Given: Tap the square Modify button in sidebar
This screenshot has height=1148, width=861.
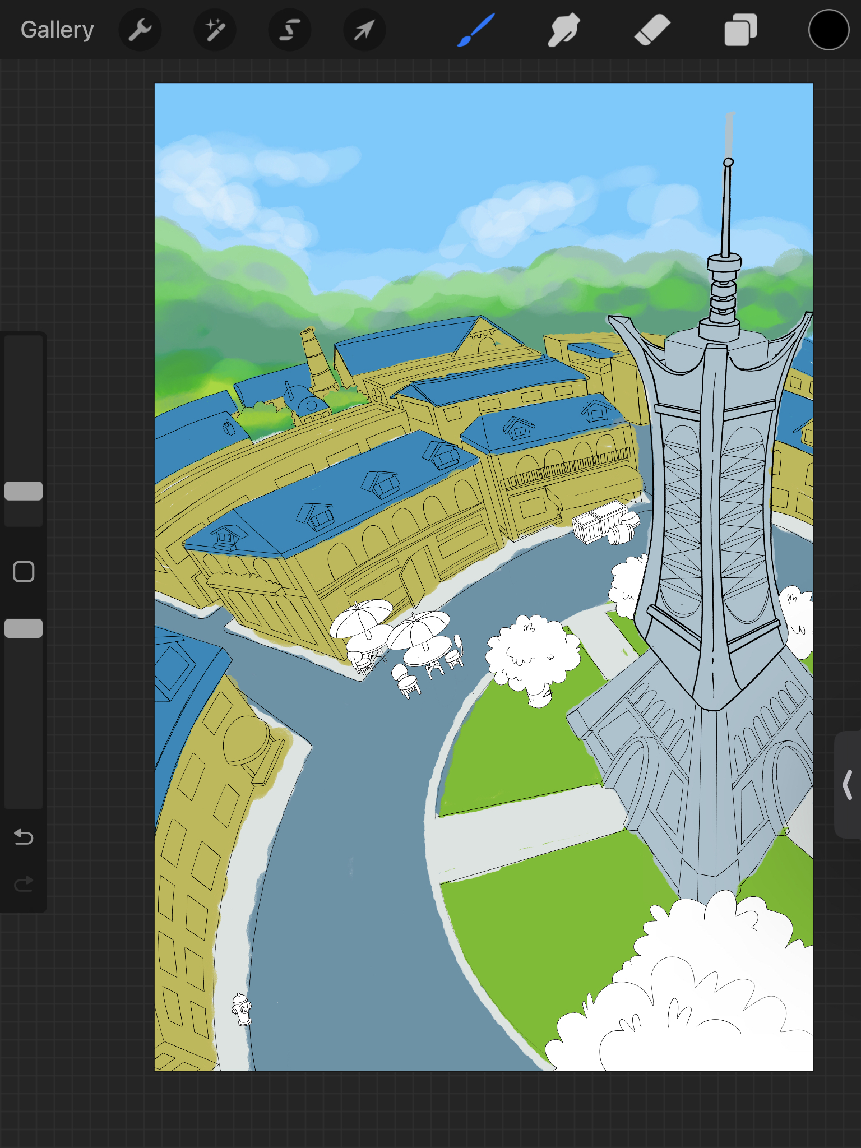Looking at the screenshot, I should click(24, 572).
